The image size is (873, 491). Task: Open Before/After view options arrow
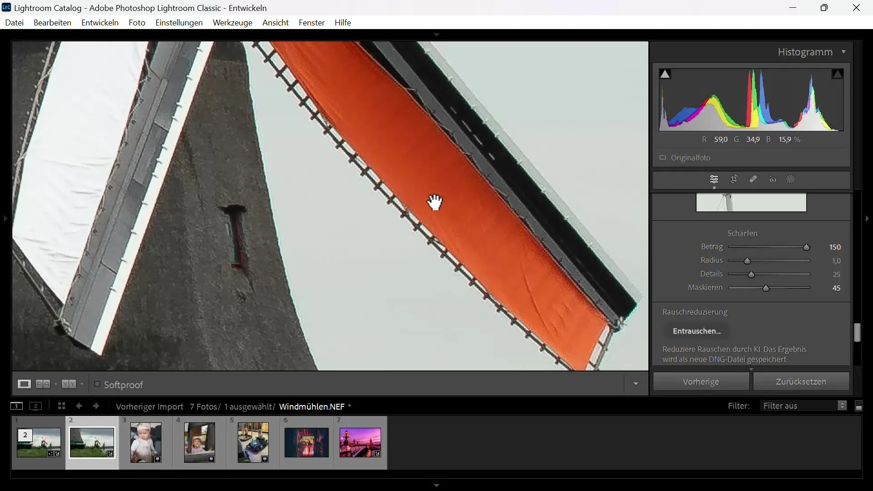(x=56, y=384)
